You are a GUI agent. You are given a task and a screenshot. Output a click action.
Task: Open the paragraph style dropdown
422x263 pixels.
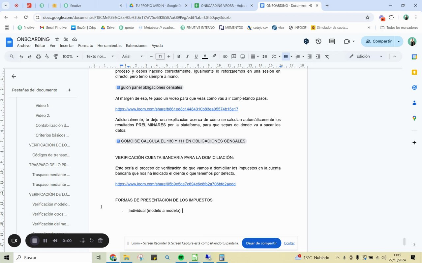point(100,57)
